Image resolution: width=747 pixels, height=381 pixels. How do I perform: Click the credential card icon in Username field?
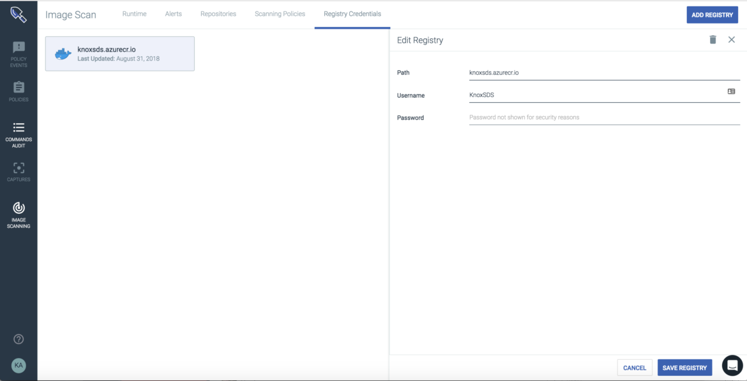[x=731, y=91]
